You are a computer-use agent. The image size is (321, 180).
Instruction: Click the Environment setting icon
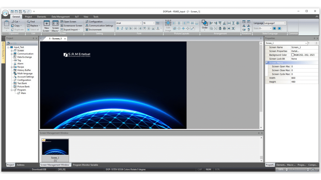[x=87, y=30]
